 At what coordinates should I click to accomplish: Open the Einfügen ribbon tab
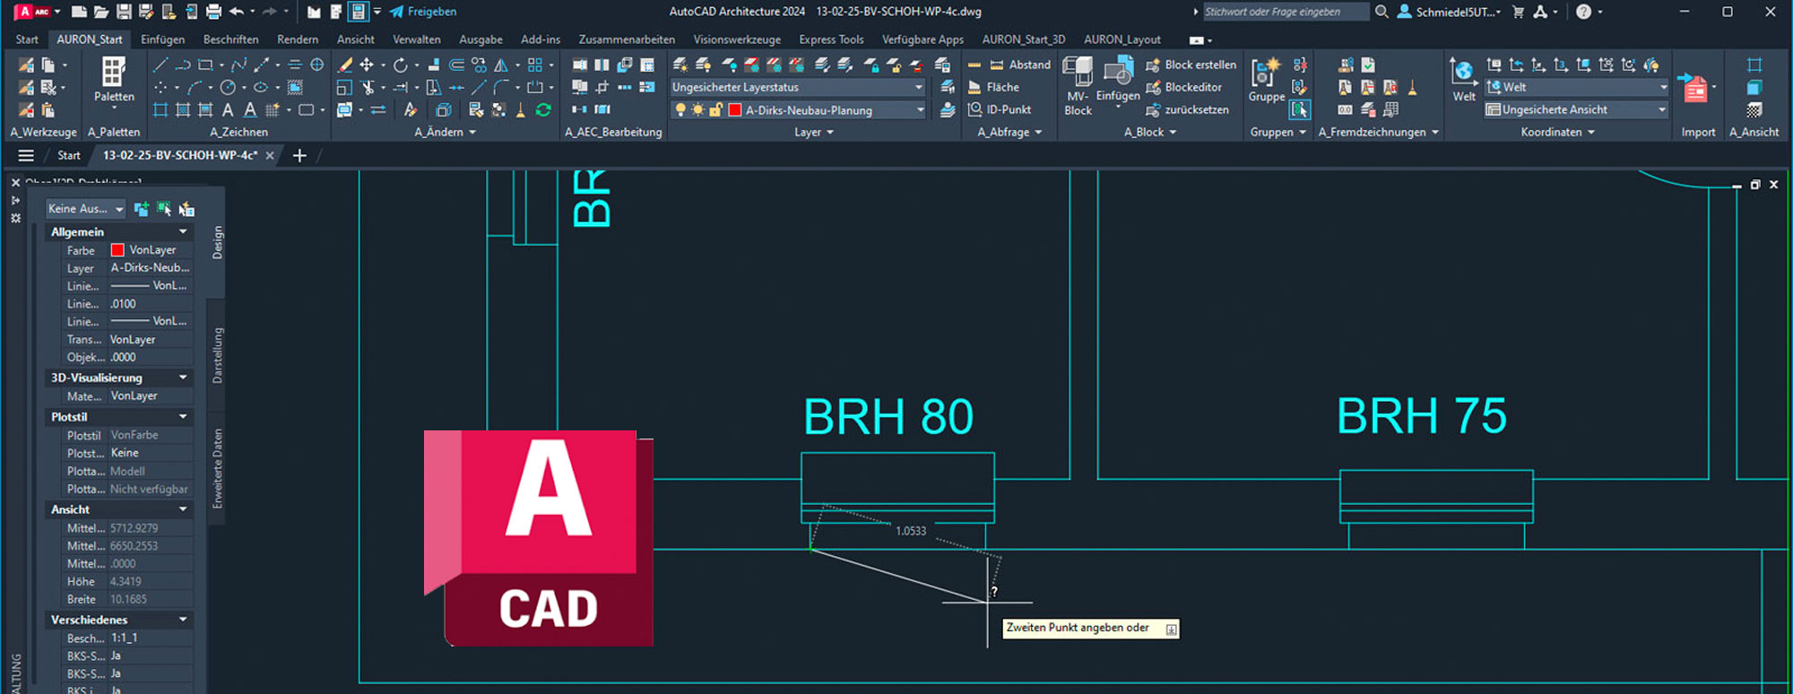pos(163,39)
